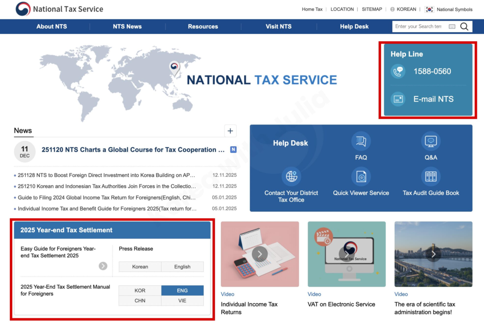The height and width of the screenshot is (324, 484).
Task: Click the N new badge beside headline news
Action: point(233,149)
